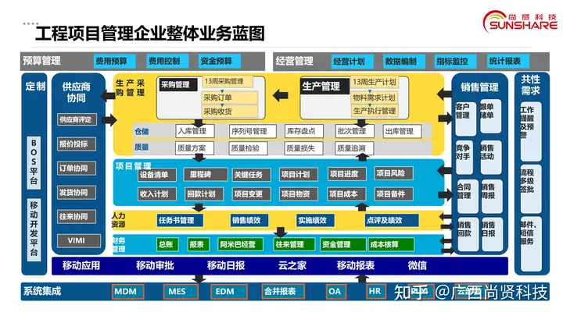Pick the 质量损失 box
The image size is (563, 316).
tap(303, 148)
